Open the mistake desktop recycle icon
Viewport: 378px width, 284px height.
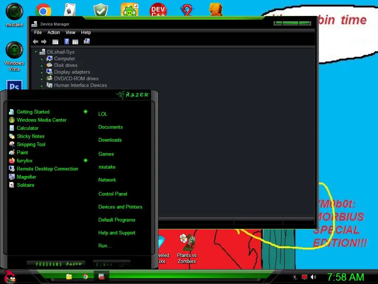point(14,15)
